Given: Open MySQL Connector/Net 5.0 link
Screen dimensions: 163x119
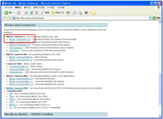Looking at the screenshot, I should click(x=21, y=57).
